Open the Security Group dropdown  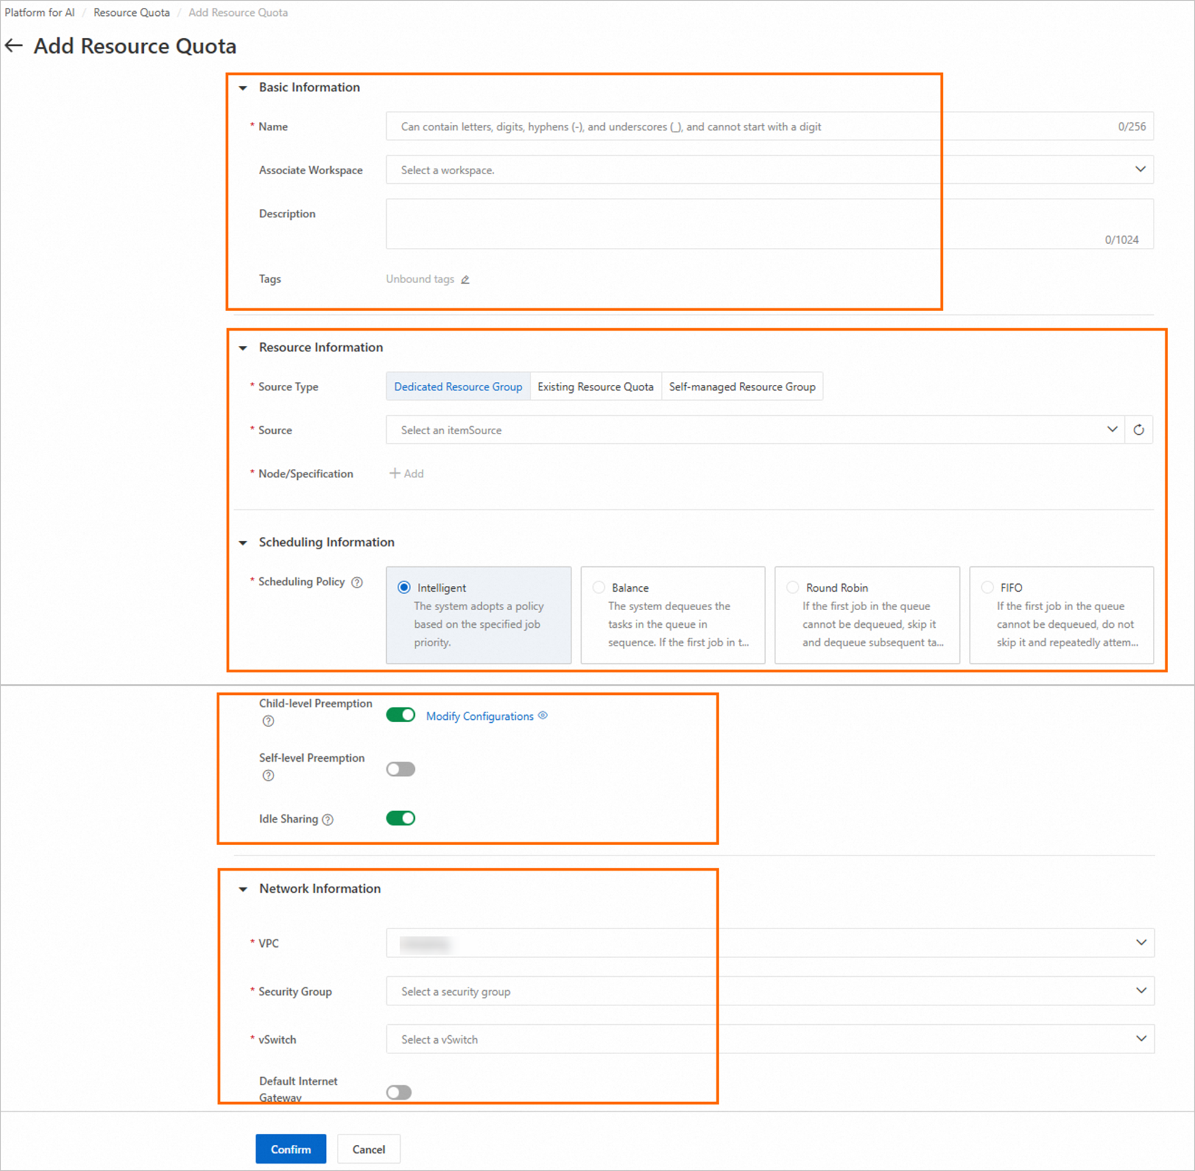point(769,991)
